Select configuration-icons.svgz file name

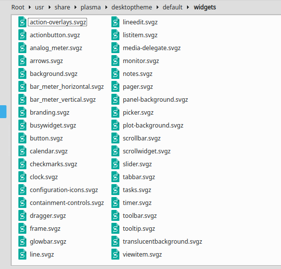64,190
